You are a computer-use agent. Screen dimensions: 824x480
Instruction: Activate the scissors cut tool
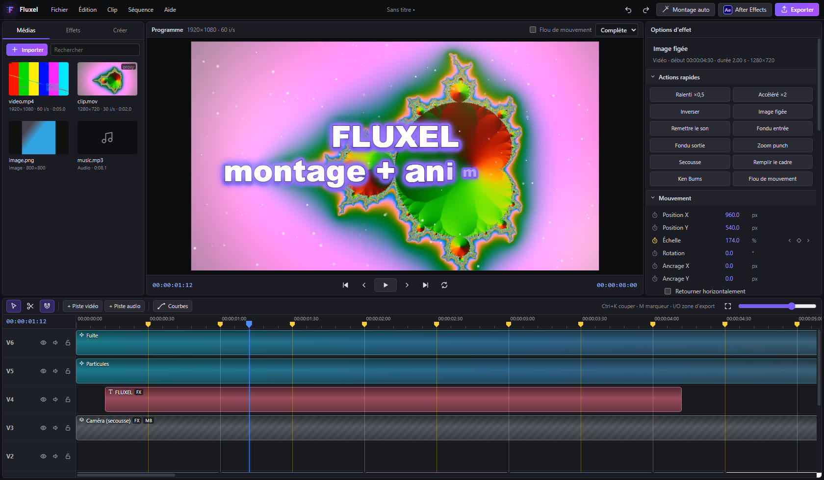(30, 306)
